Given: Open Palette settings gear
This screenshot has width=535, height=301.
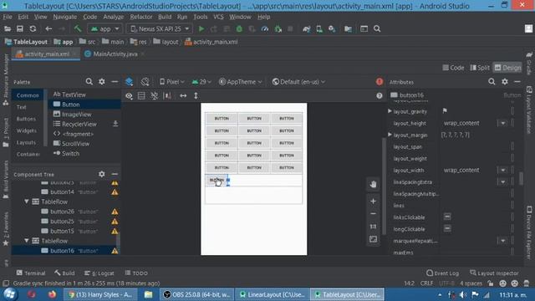Looking at the screenshot, I should [x=102, y=82].
